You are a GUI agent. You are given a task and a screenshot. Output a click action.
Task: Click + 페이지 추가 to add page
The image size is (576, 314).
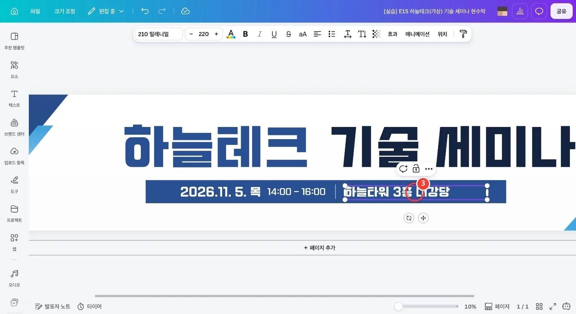click(320, 248)
